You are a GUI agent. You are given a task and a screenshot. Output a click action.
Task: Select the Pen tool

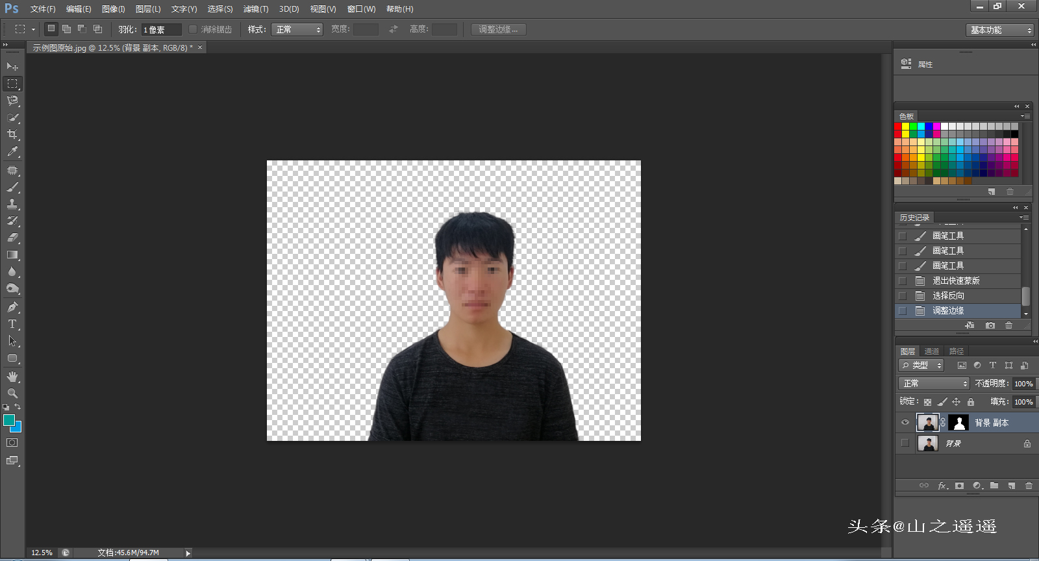[12, 307]
